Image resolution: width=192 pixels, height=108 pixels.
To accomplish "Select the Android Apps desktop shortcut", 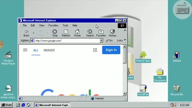I will [x=143, y=57].
